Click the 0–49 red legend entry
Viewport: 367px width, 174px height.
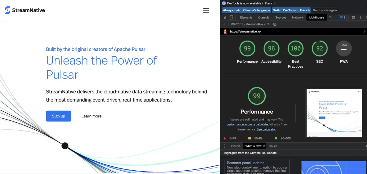(229, 138)
